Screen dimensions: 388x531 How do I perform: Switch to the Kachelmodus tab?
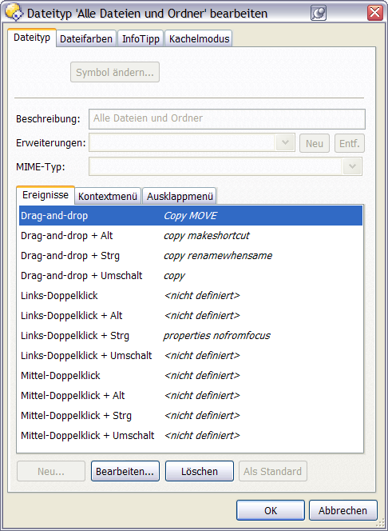199,38
